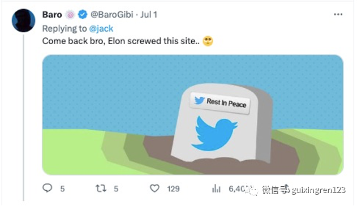Open the @BaroGibi handle link
This screenshot has height=206, width=357.
click(x=112, y=15)
